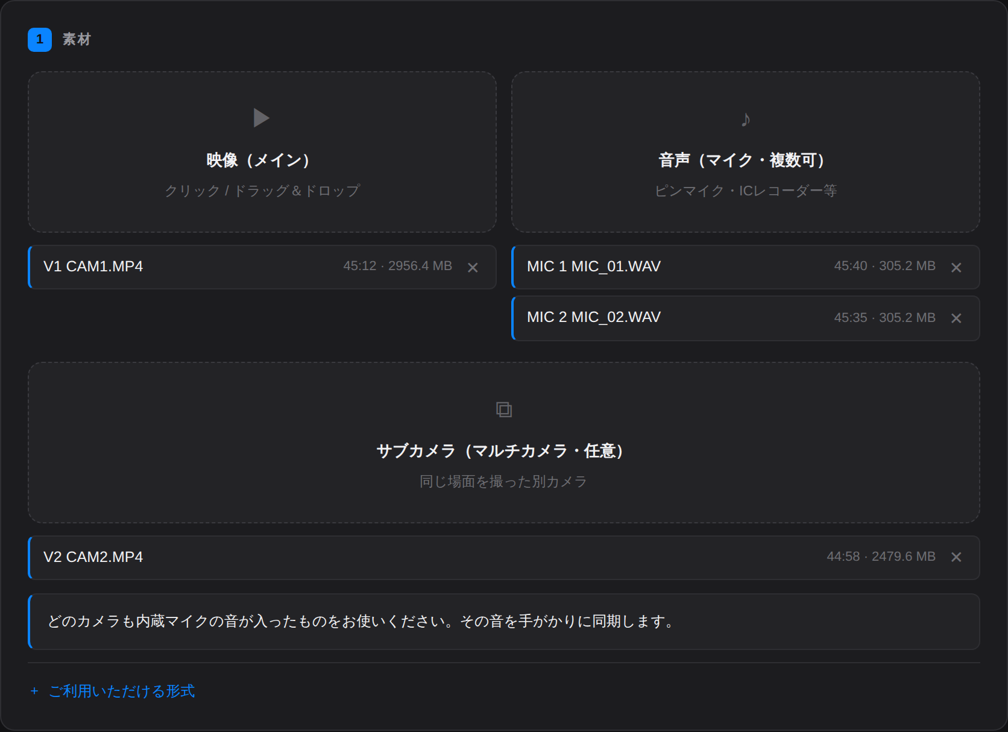Image resolution: width=1008 pixels, height=732 pixels.
Task: Click the クリック / ドラッグ＆ドロップ hint text
Action: pos(262,191)
